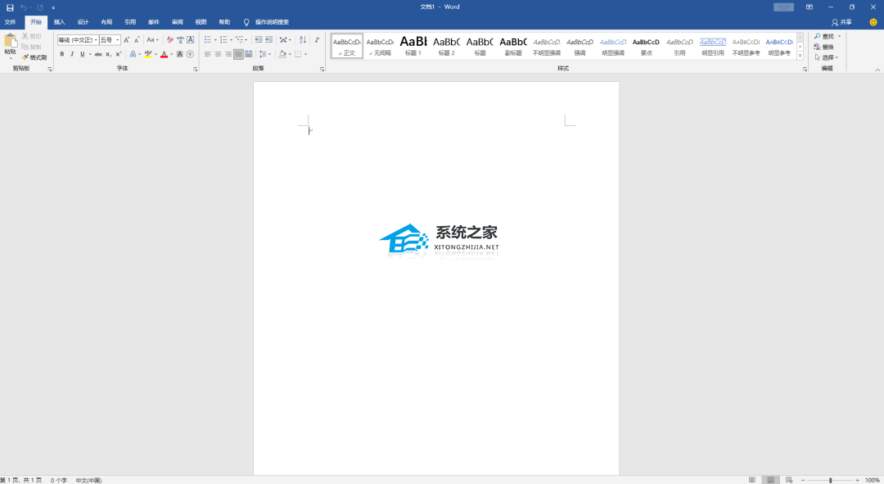Apply yellow text highlight color

coord(148,54)
